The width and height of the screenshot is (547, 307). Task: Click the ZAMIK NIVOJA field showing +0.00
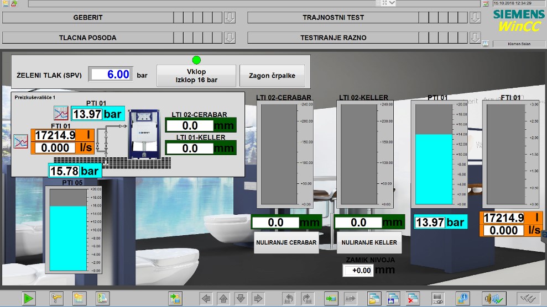click(358, 271)
